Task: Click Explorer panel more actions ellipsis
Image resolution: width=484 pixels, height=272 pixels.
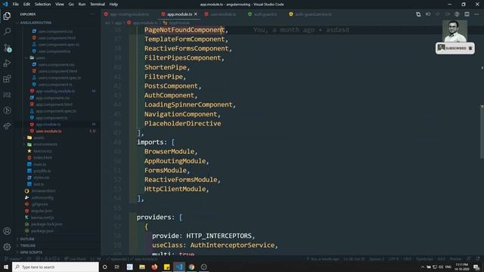Action: tap(92, 14)
